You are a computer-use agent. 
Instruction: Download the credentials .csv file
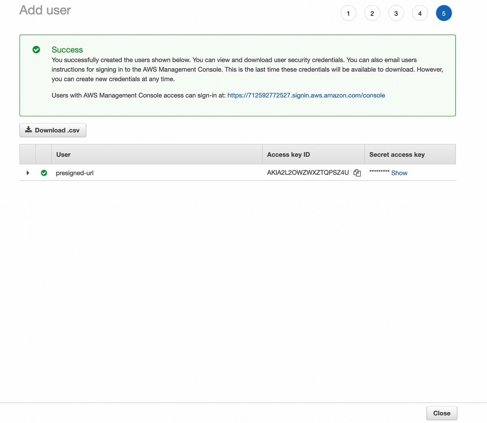point(53,130)
